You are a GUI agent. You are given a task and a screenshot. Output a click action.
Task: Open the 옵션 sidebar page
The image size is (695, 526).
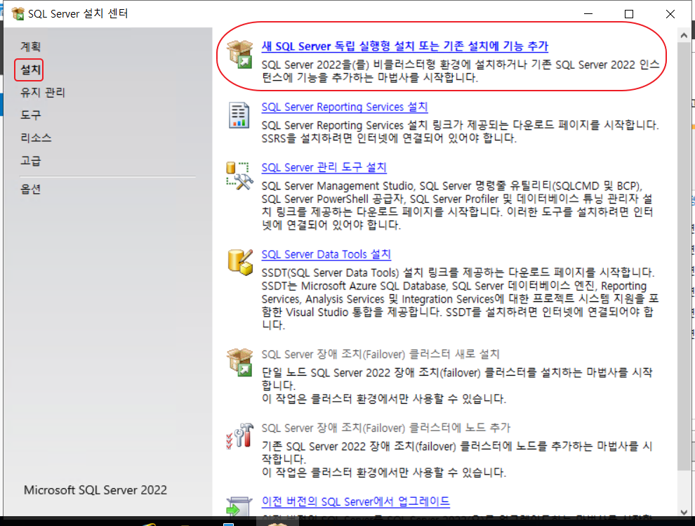coord(31,190)
